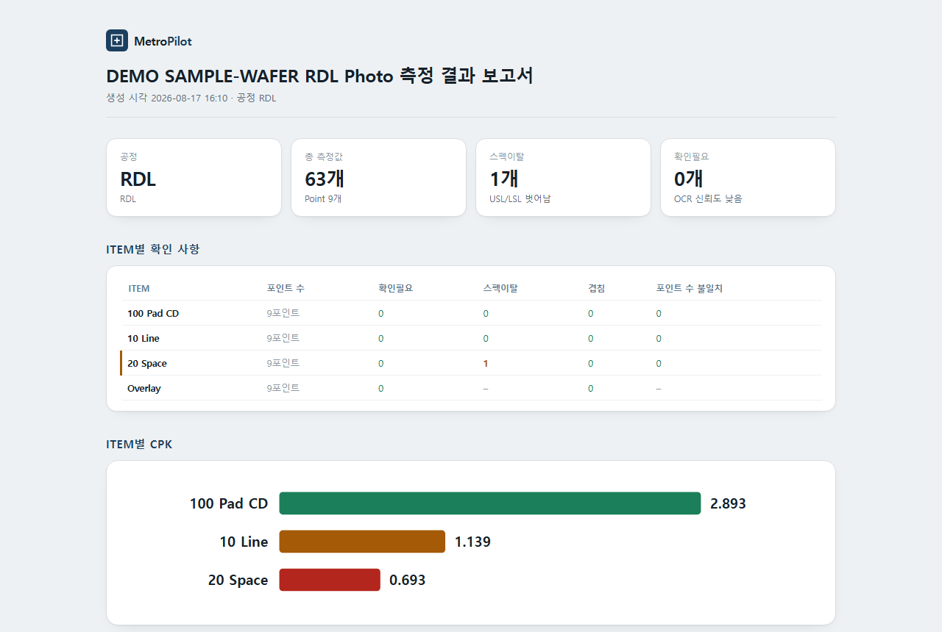Click the green 100 Pad CD bar
The height and width of the screenshot is (632, 942).
(x=490, y=503)
